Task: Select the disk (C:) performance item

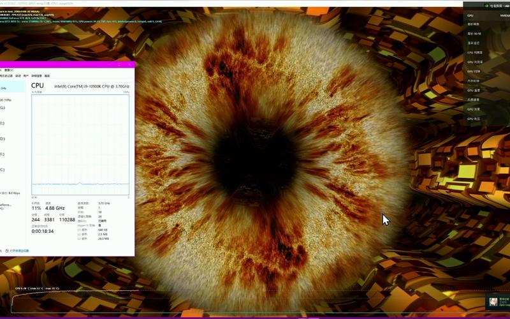Action: [5, 170]
